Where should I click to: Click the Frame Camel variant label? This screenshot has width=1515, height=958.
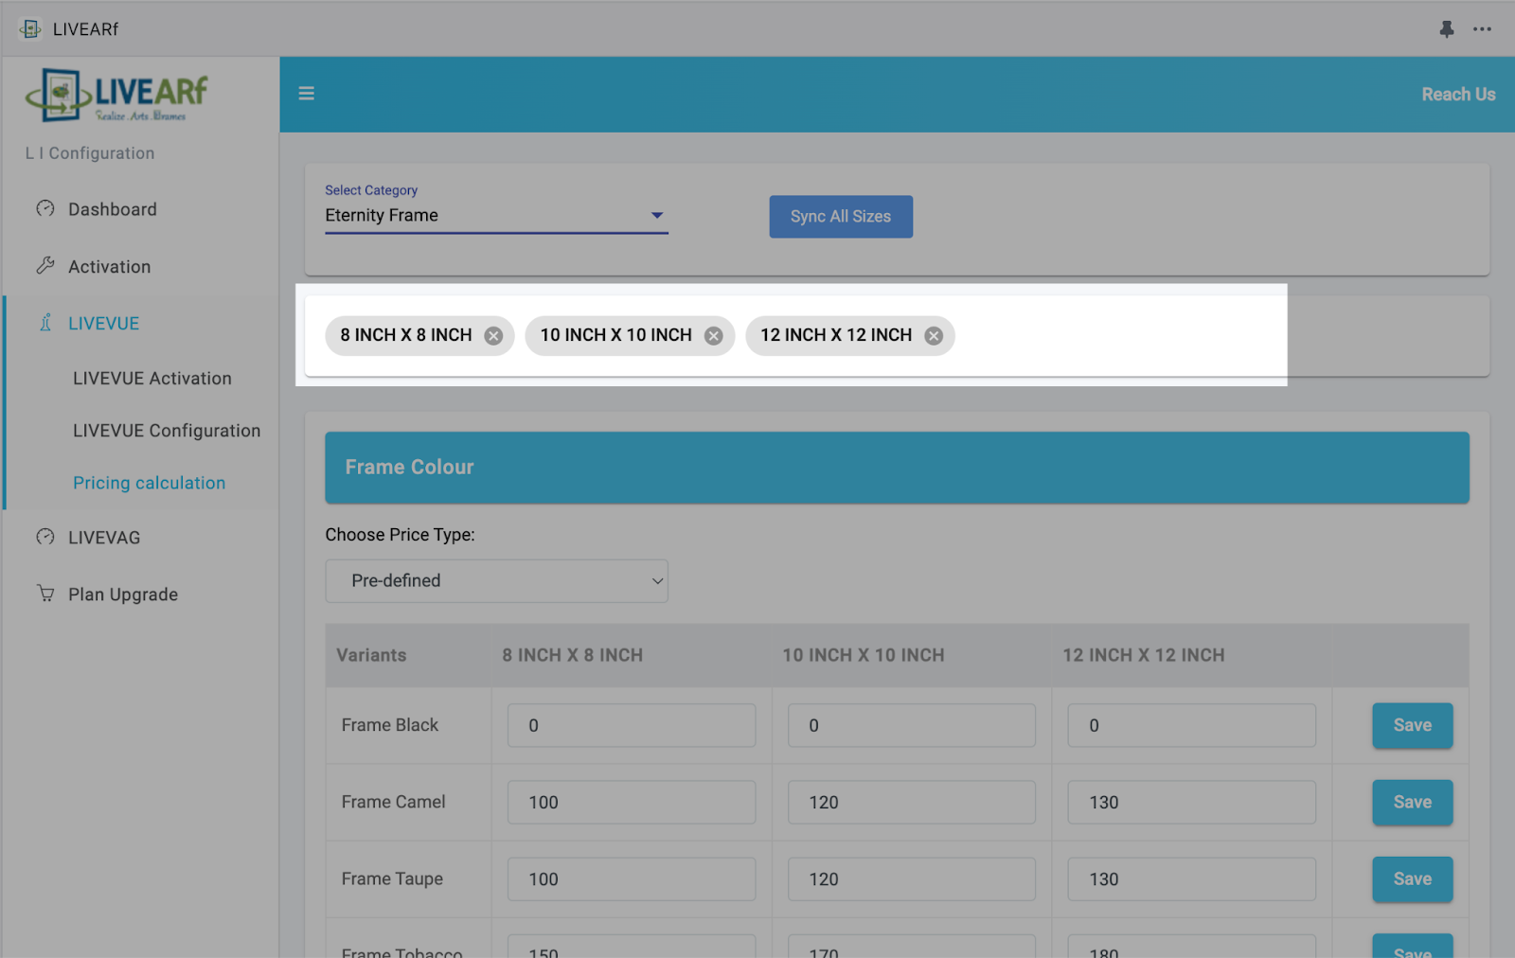[x=394, y=802]
